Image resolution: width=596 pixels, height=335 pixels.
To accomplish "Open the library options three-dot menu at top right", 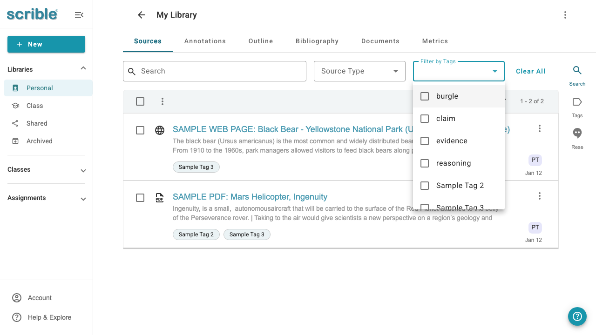I will pyautogui.click(x=565, y=15).
